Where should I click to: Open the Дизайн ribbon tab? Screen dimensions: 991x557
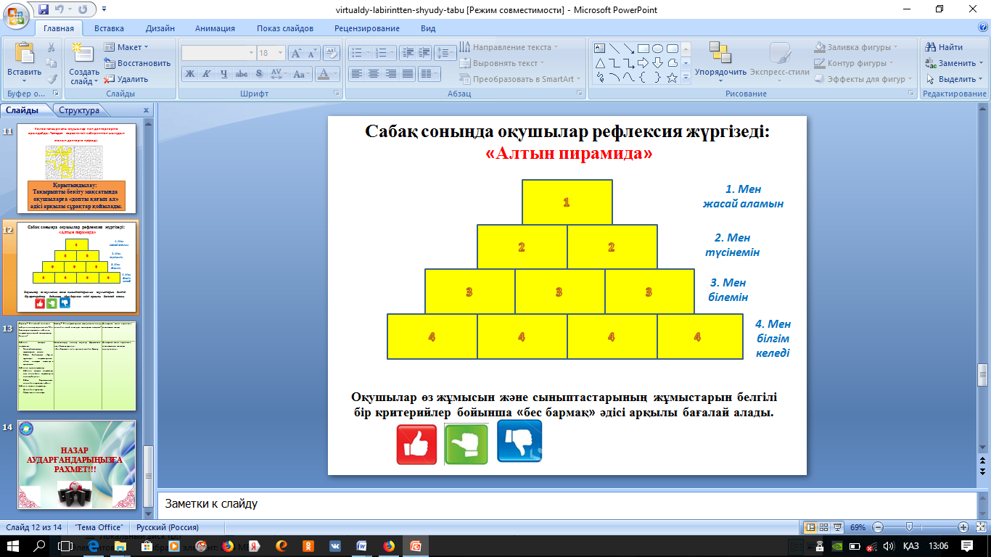(x=159, y=28)
